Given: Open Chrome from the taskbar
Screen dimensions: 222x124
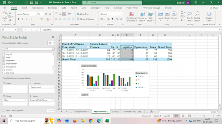Looking at the screenshot, I should [91, 121].
